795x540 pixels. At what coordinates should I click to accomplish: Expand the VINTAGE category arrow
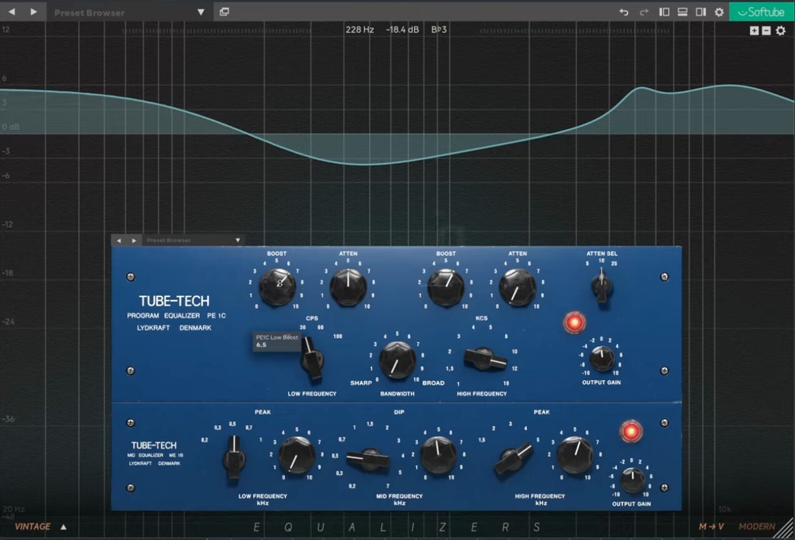coord(63,527)
